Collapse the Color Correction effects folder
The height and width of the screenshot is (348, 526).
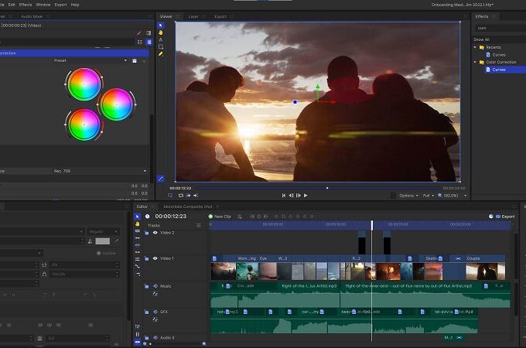(476, 62)
